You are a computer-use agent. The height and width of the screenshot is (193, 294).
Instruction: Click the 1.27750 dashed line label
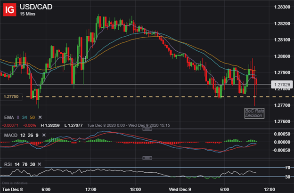[x=11, y=96]
